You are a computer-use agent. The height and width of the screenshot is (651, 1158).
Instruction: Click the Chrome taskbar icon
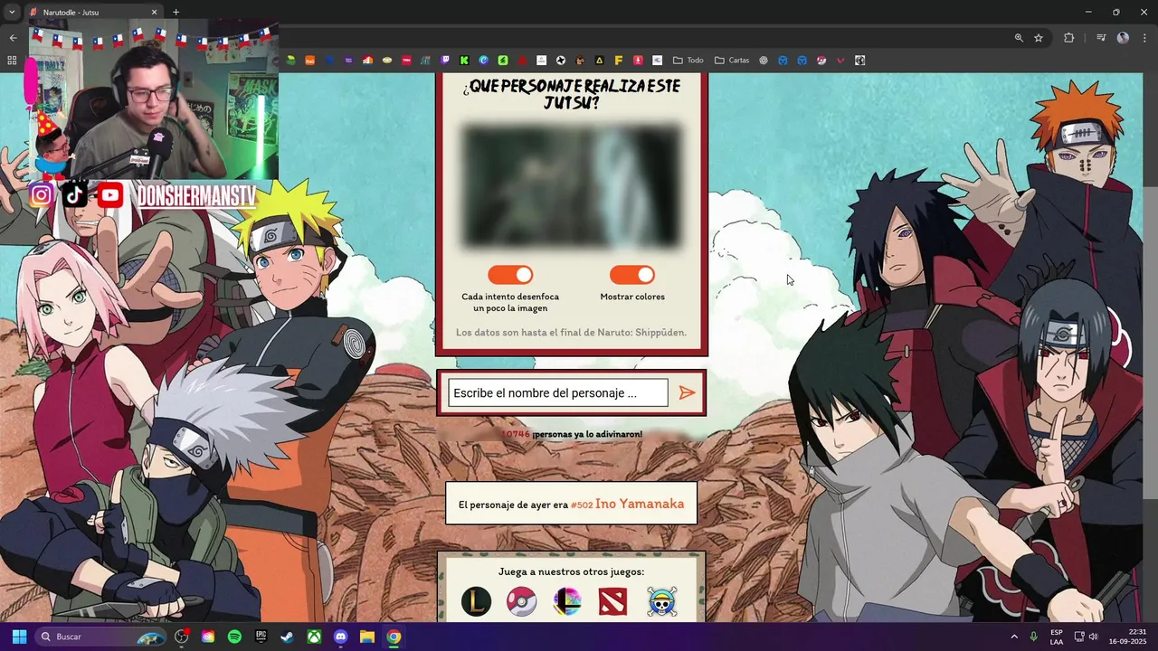pos(394,637)
